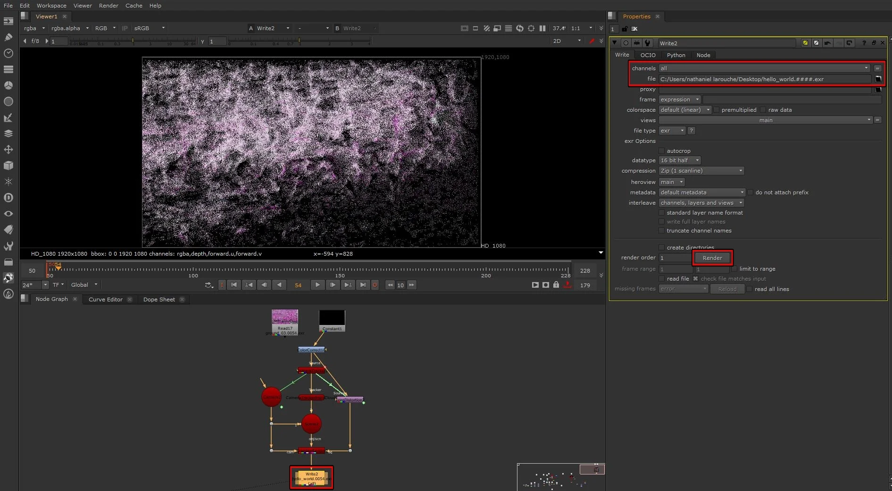Switch to the Curve Editor tab
This screenshot has width=892, height=491.
click(x=105, y=300)
